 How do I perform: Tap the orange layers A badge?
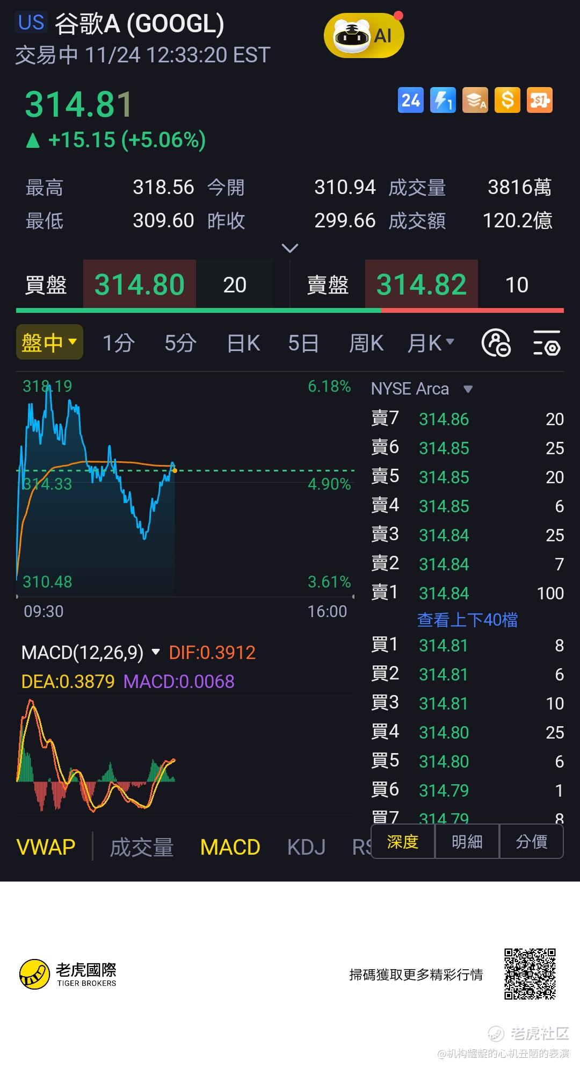[475, 100]
